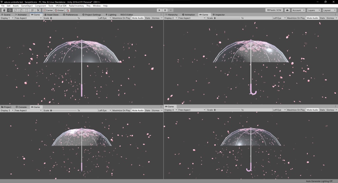Adjust Scale slider in Display 2 view

[x=227, y=18]
